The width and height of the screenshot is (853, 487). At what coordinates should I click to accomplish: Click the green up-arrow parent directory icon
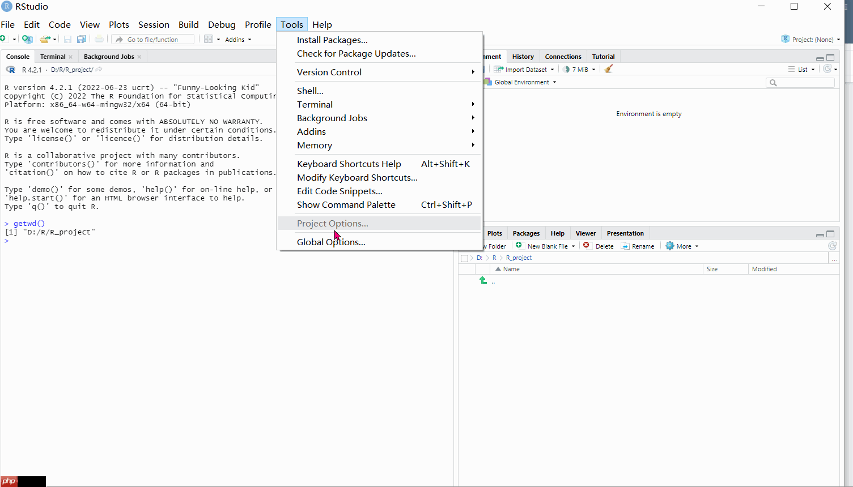click(x=483, y=280)
